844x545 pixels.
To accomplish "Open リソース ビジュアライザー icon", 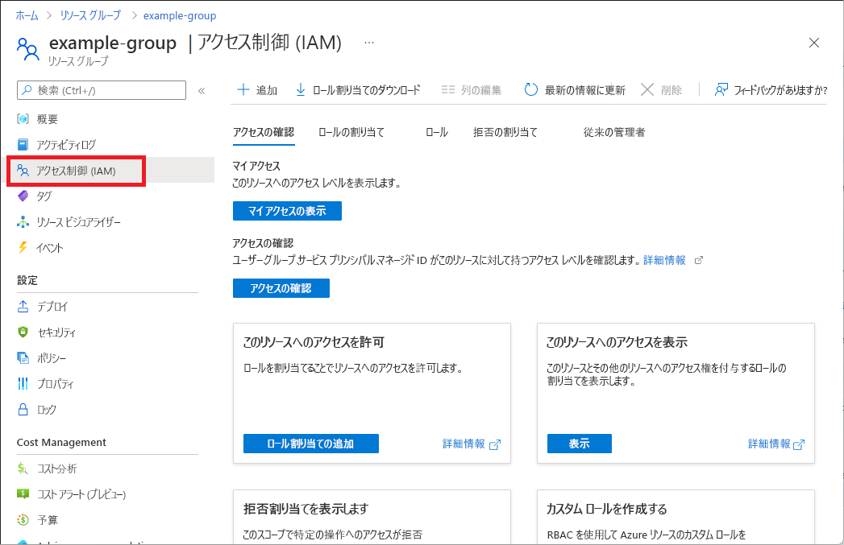I will (23, 221).
